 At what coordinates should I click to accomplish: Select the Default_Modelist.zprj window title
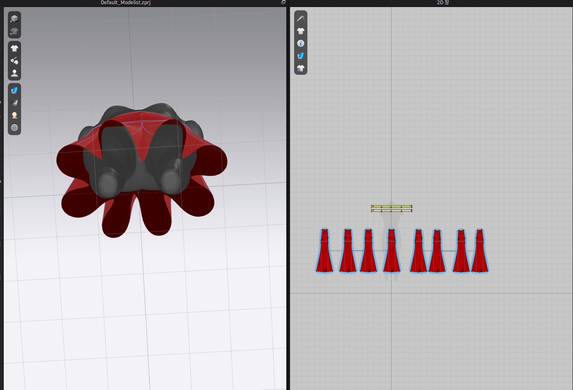126,3
